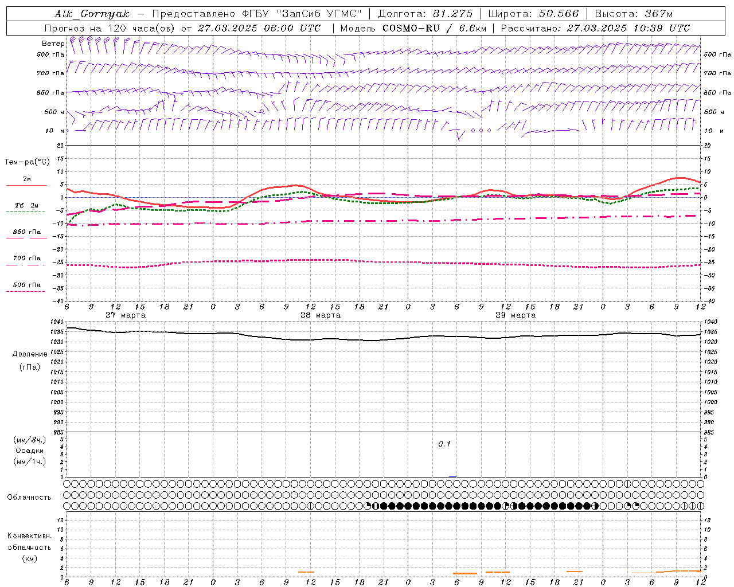This screenshot has height=587, width=734.
Task: Click the '(км)' unit under convective cloud label
Action: pos(29,558)
